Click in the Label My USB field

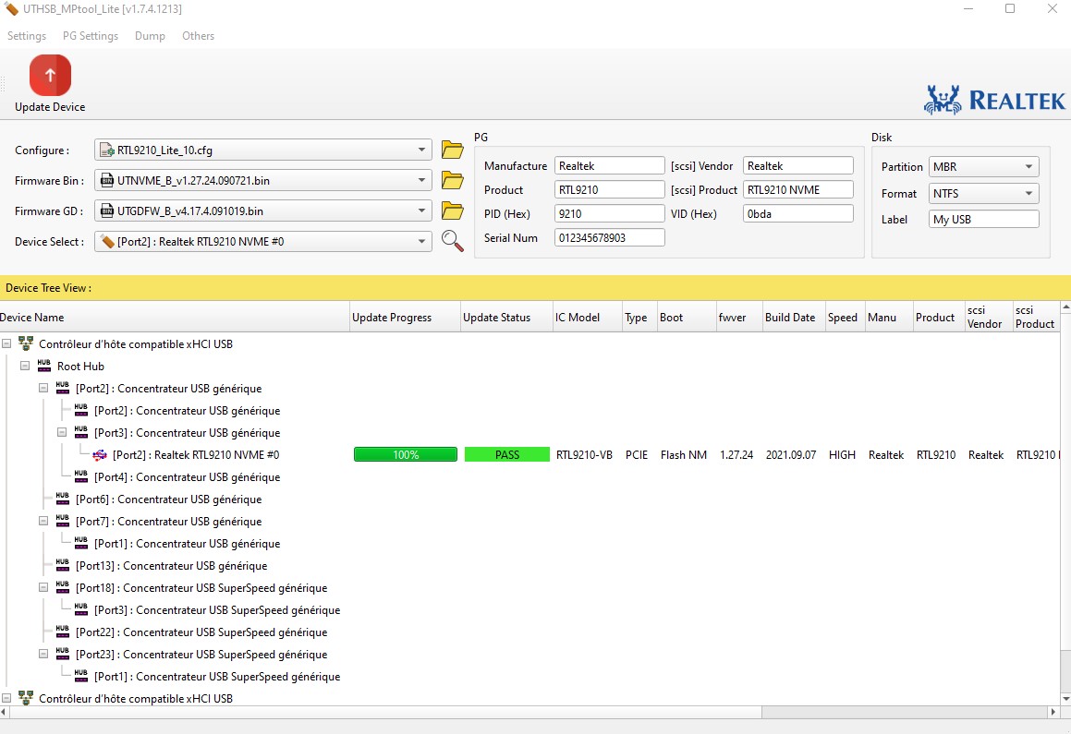point(983,219)
